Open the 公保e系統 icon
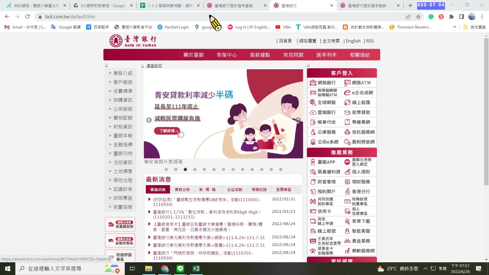Image resolution: width=489 pixels, height=275 pixels. (313, 142)
